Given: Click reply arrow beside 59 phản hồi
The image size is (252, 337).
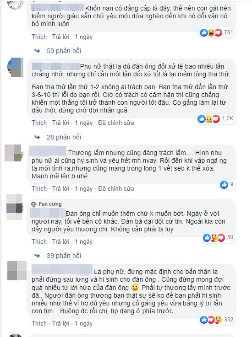Looking at the screenshot, I should (x=37, y=51).
